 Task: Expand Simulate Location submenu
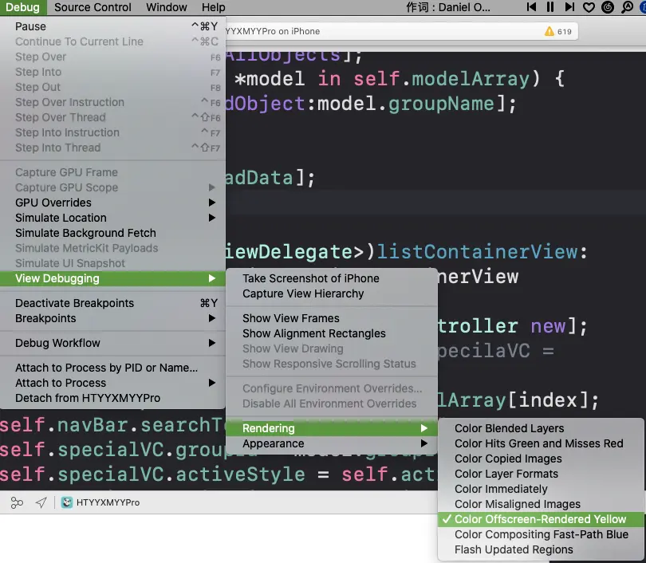(112, 218)
